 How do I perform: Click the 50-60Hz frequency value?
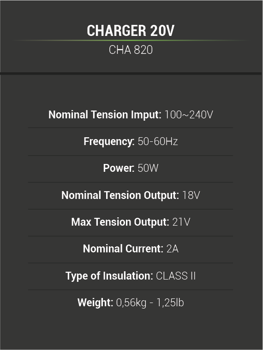tap(158, 141)
